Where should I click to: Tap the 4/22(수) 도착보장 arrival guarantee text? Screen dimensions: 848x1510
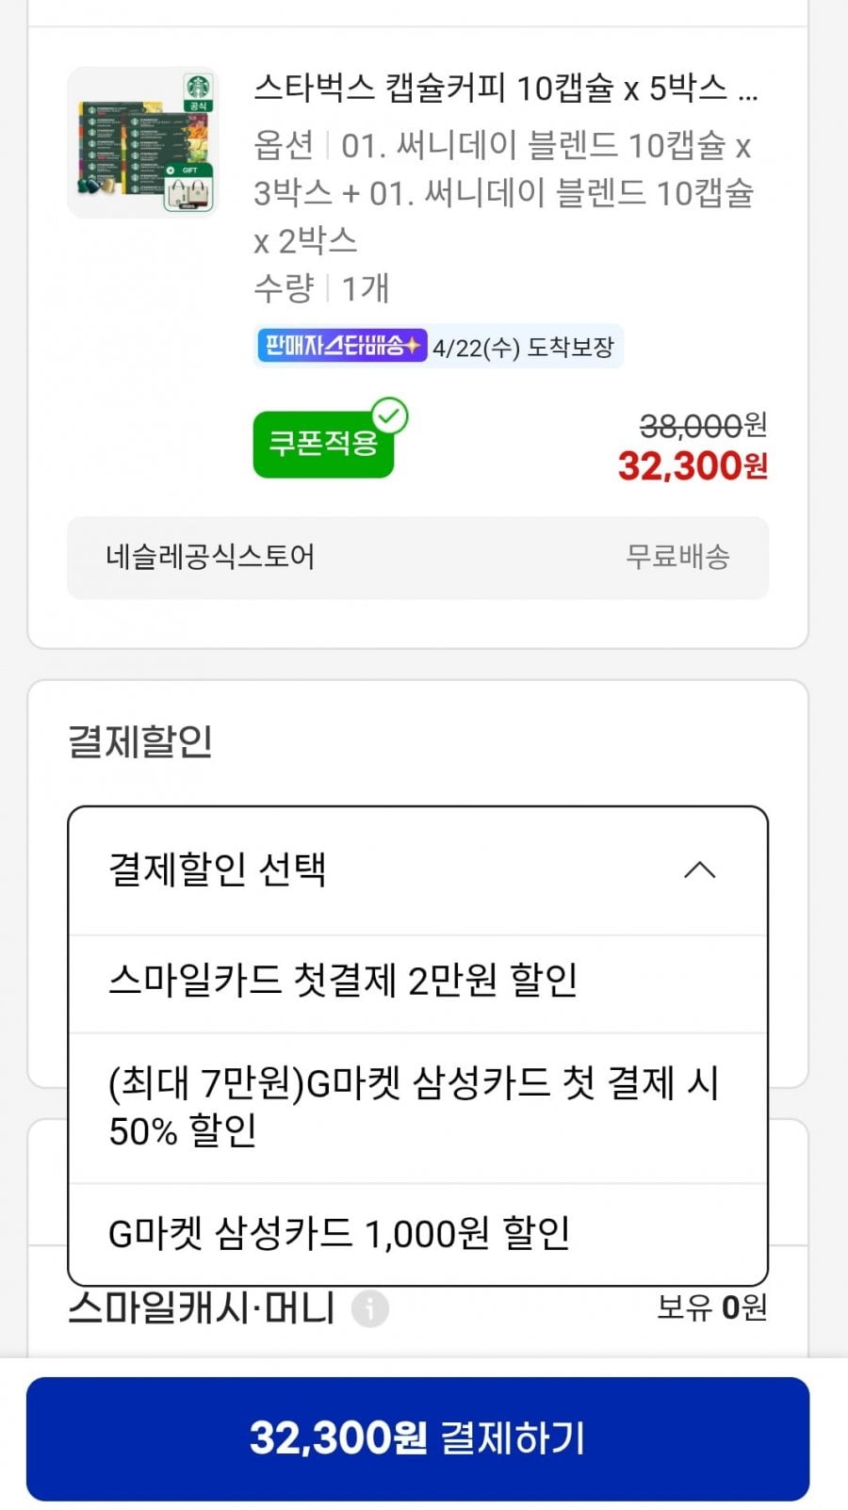click(x=523, y=347)
